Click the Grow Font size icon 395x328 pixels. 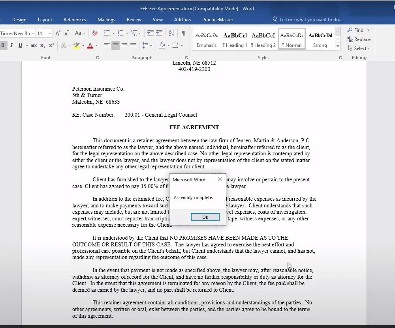pos(58,33)
